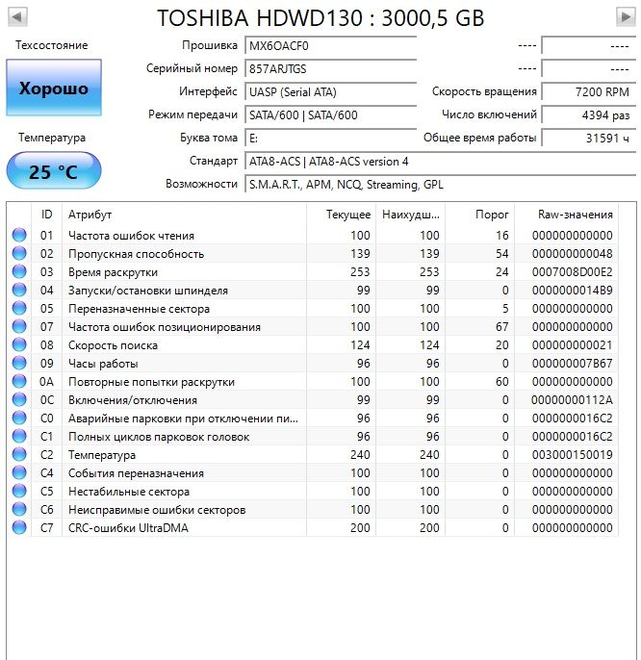
Task: Click raw value 0000000014B9
Action: click(x=572, y=290)
